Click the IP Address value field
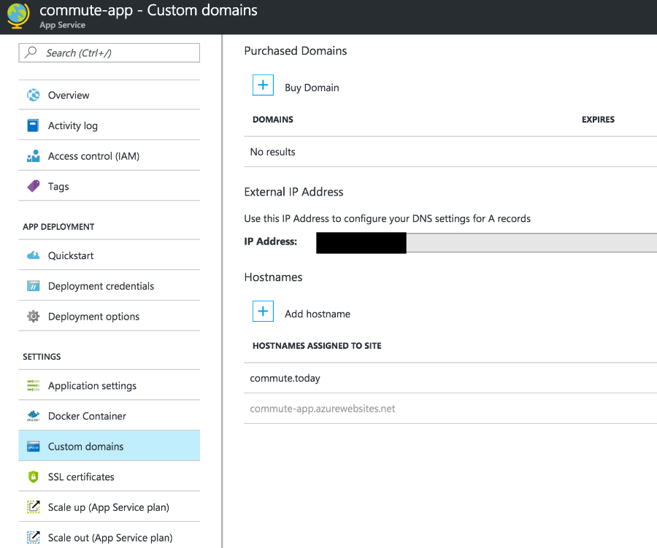This screenshot has height=548, width=657. 486,242
